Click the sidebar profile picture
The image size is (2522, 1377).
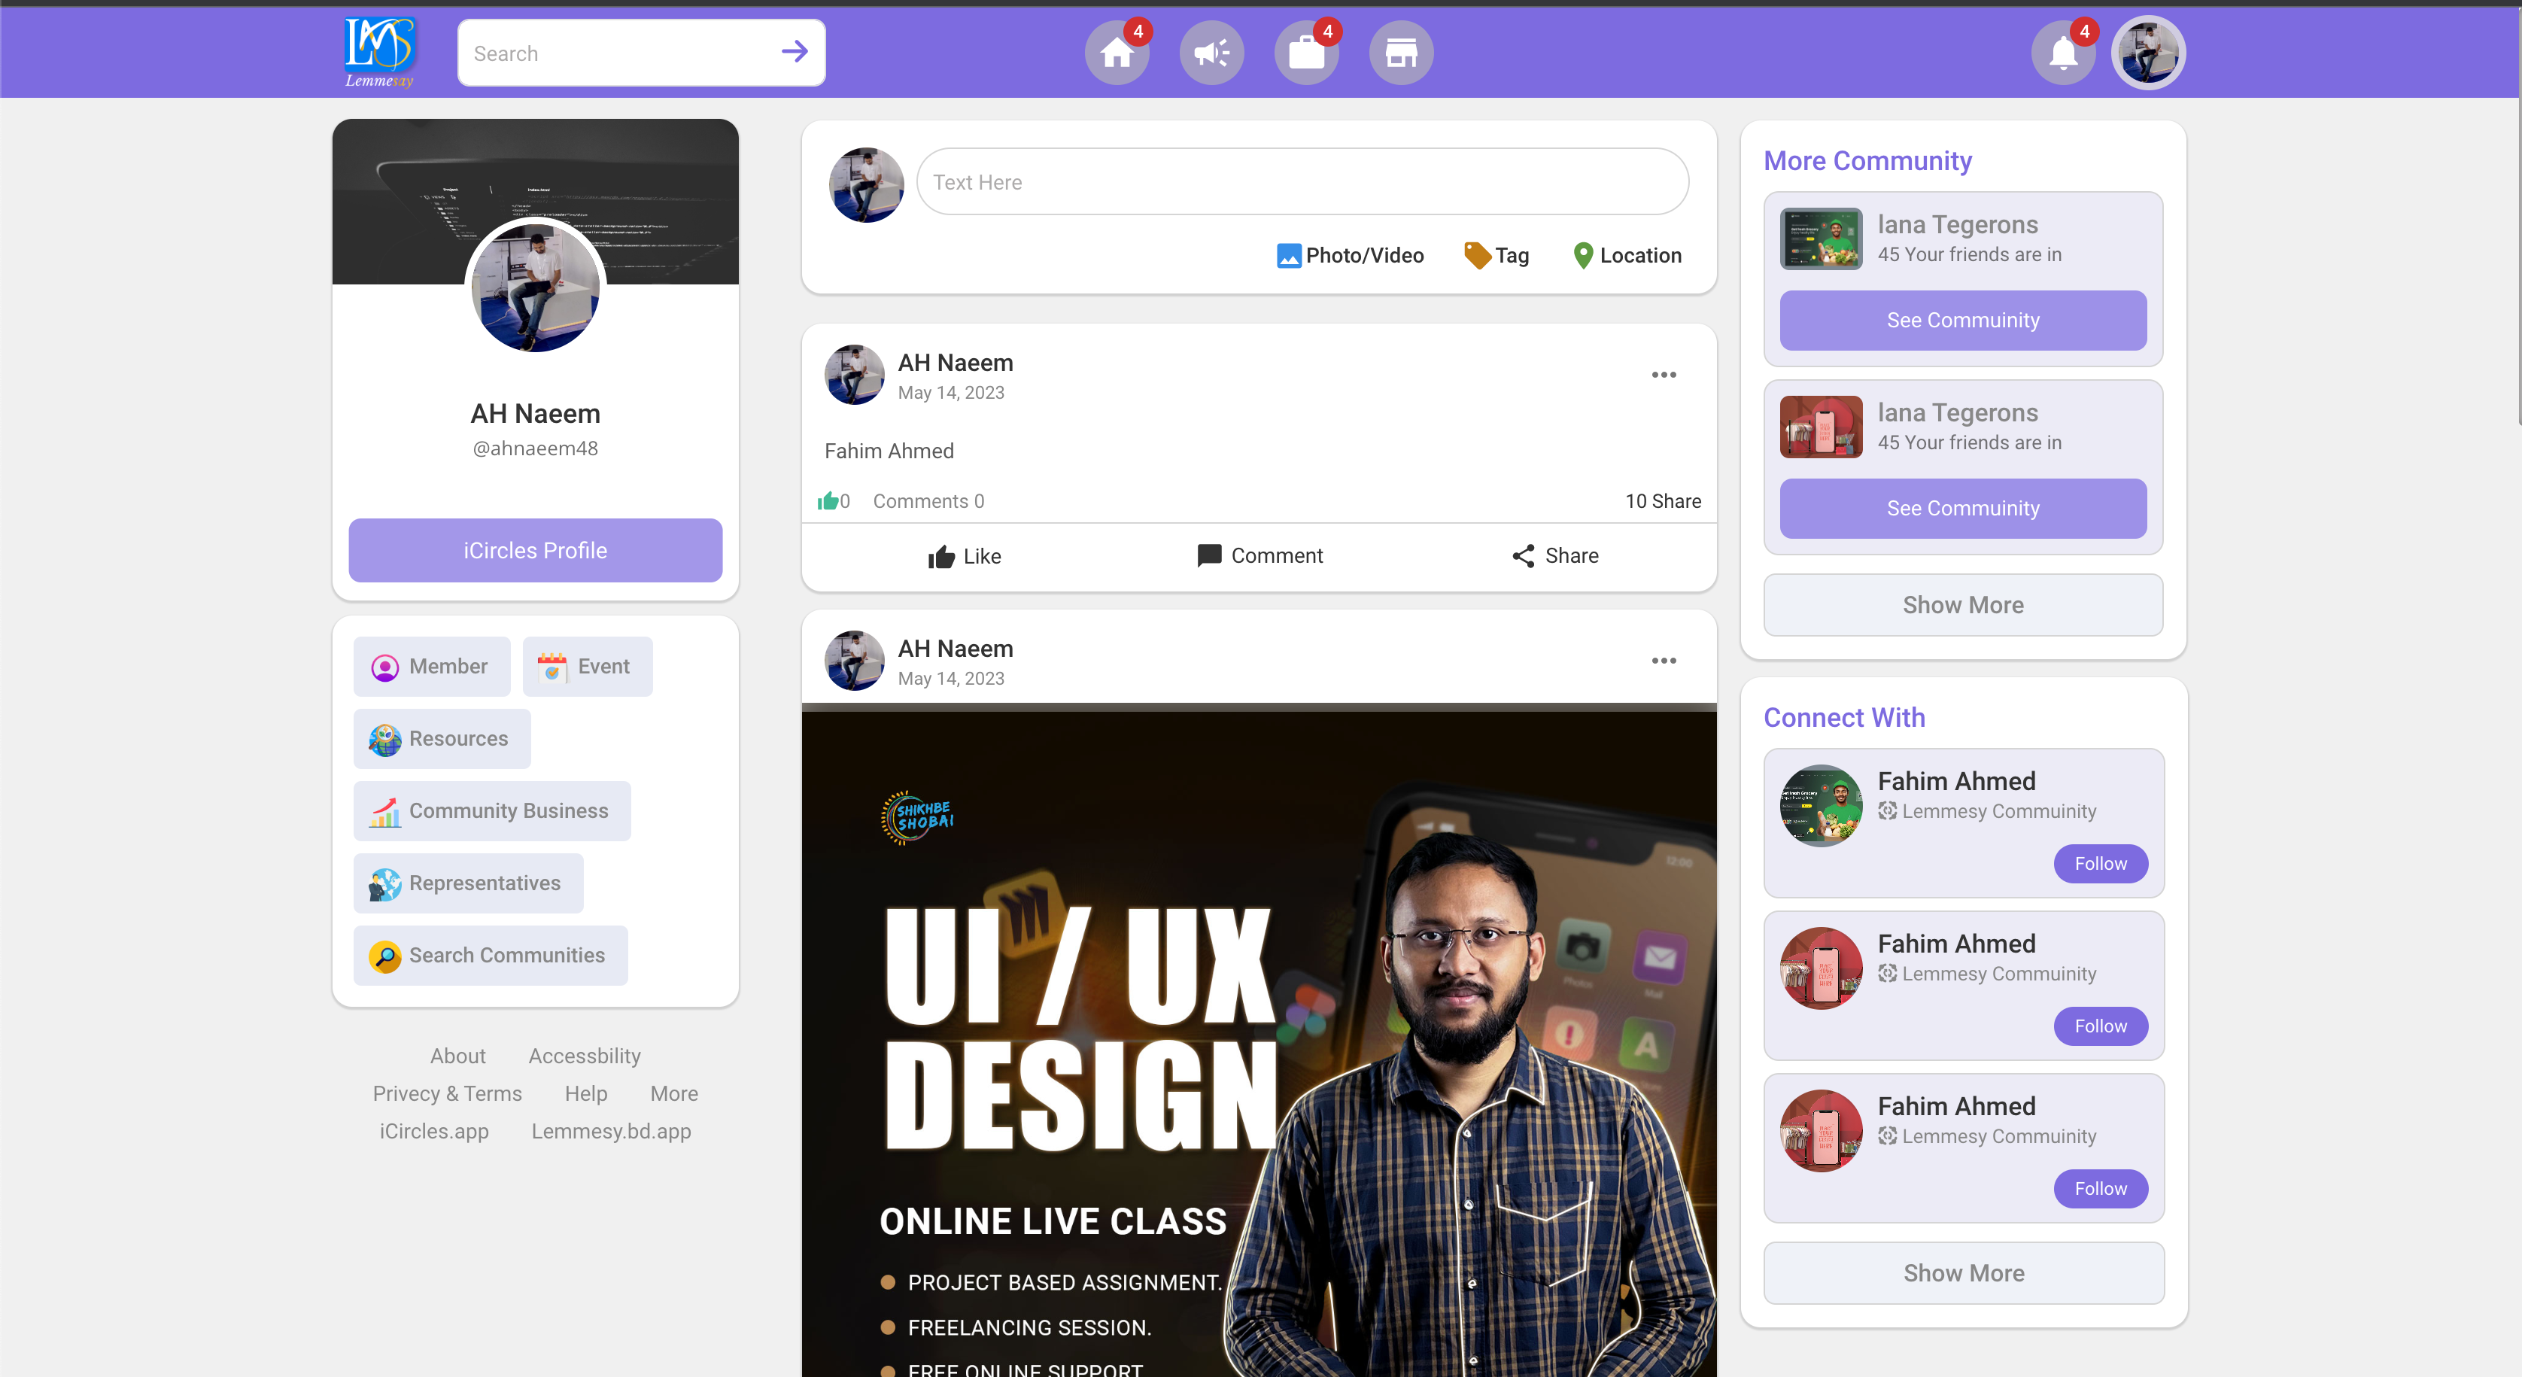pyautogui.click(x=534, y=288)
